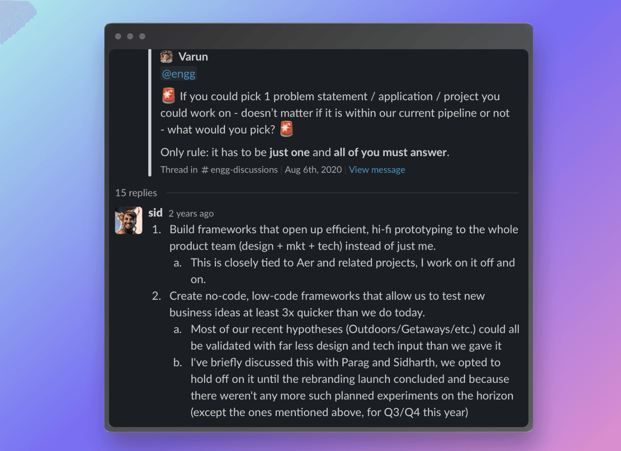Click the "15 replies" count label

136,193
